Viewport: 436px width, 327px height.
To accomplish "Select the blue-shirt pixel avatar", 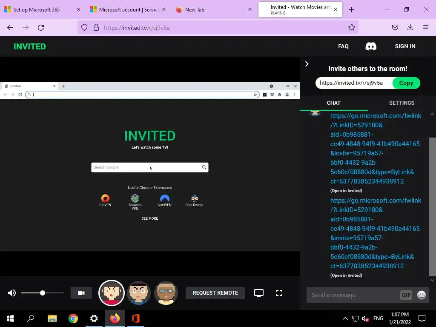I will tap(139, 293).
